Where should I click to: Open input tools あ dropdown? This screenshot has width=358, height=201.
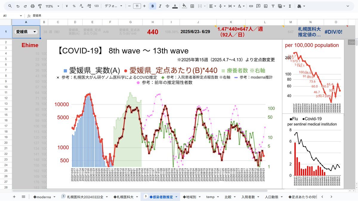pos(301,6)
